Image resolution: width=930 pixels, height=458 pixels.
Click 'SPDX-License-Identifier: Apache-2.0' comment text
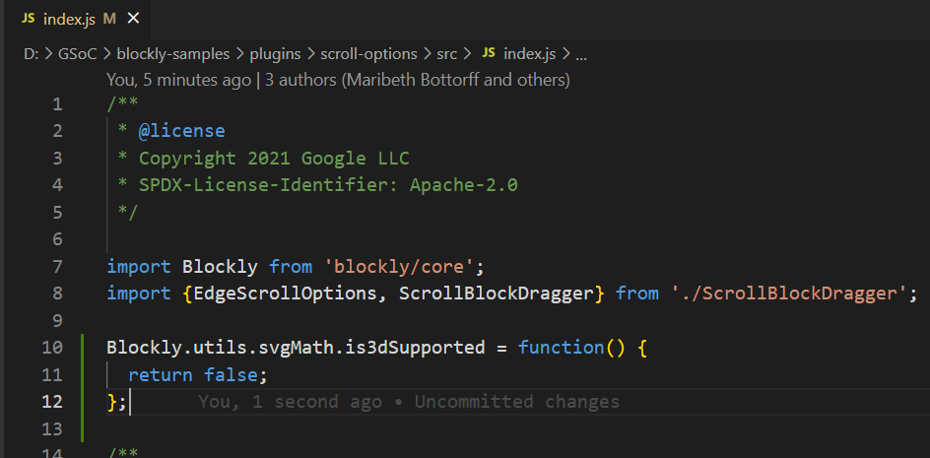328,185
